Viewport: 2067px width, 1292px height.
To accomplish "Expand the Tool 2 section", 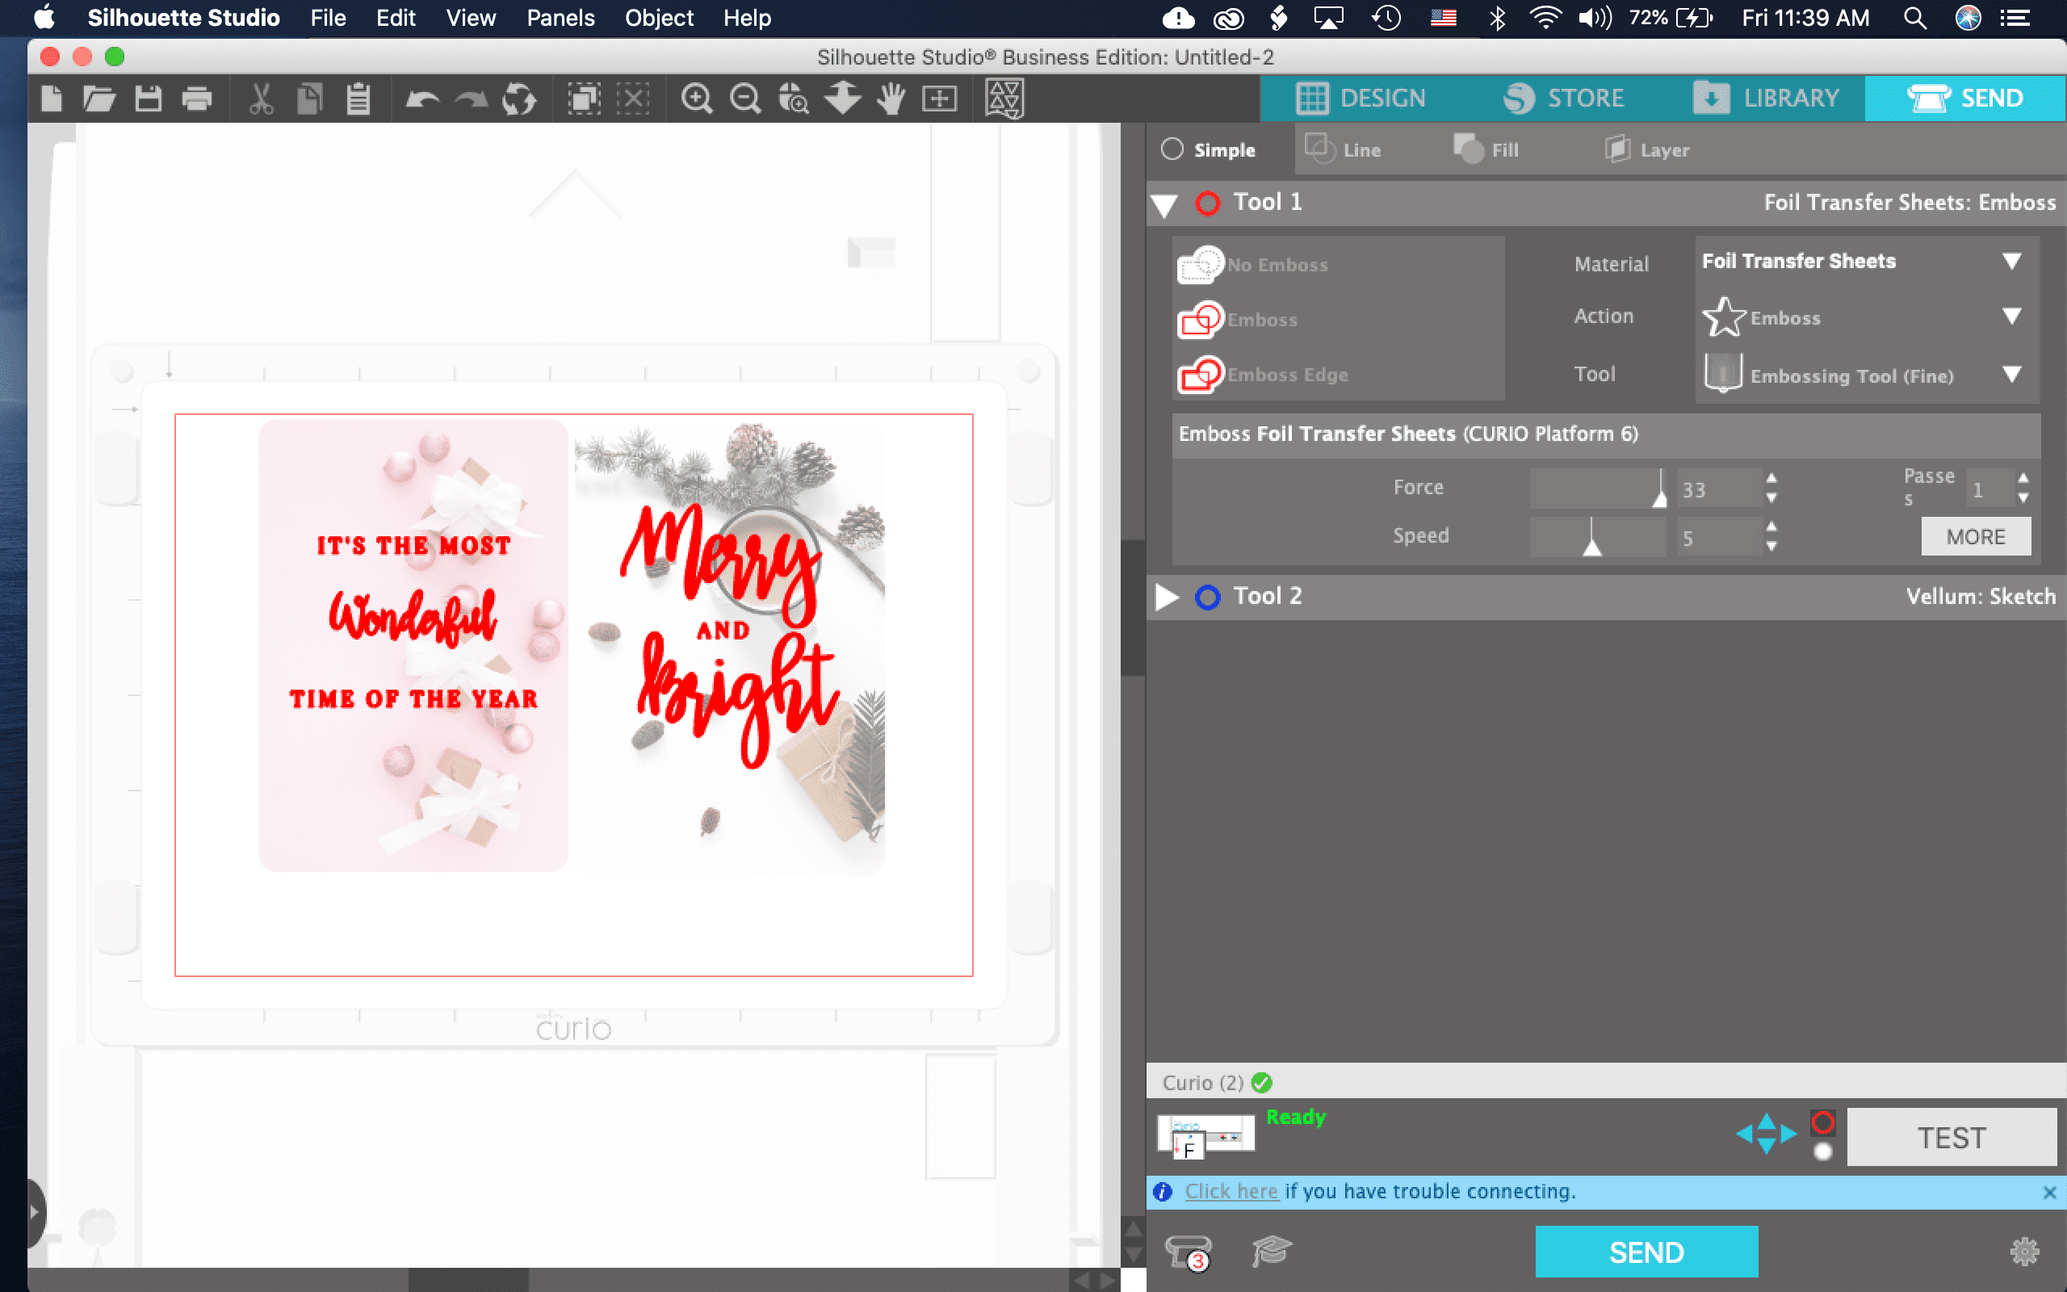I will coord(1166,597).
